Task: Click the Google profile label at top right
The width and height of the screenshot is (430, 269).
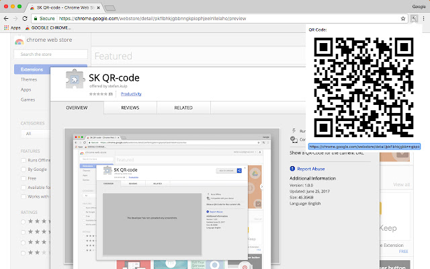Action: (419, 7)
